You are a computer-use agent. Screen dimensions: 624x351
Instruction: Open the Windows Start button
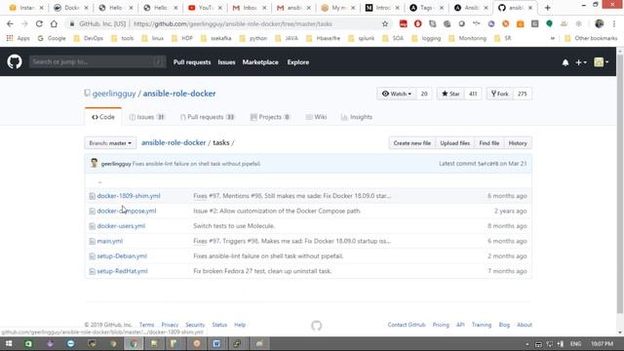[x=9, y=343]
